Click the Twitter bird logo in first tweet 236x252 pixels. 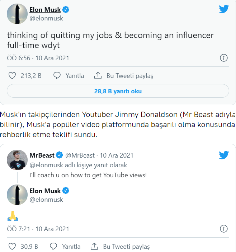pos(223,9)
